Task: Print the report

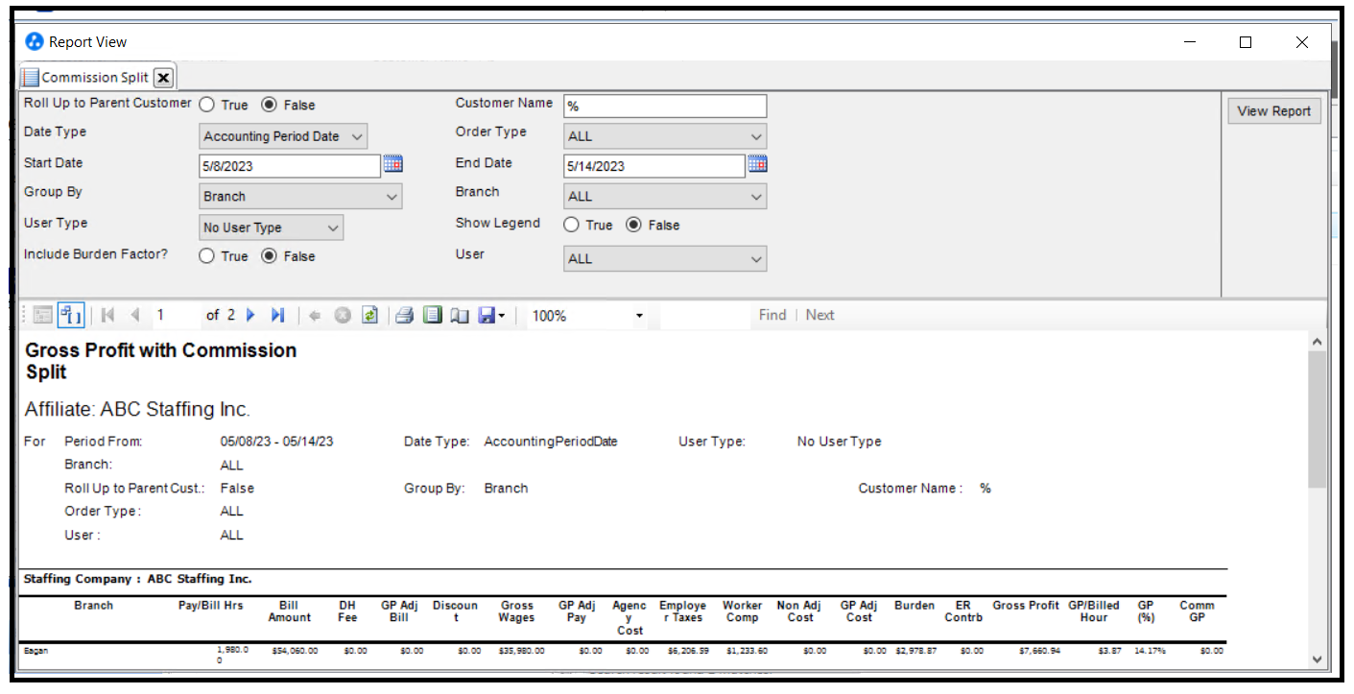Action: pos(405,315)
